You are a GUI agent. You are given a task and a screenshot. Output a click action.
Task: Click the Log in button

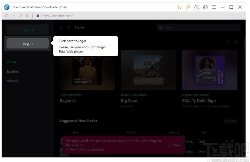pos(28,43)
